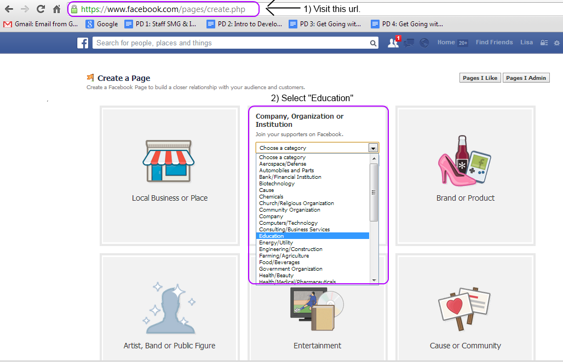This screenshot has width=563, height=362.
Task: Open PD 2: Intro to Develo bookmark
Action: click(244, 24)
